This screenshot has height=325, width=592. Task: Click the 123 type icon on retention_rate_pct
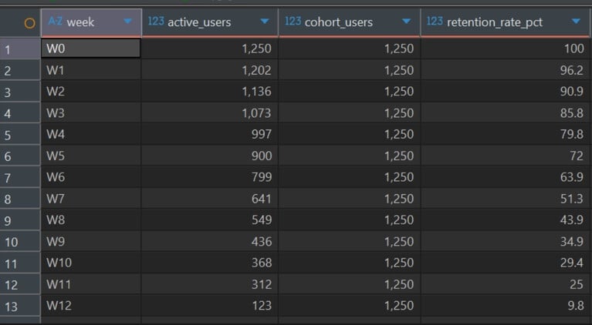pyautogui.click(x=435, y=21)
